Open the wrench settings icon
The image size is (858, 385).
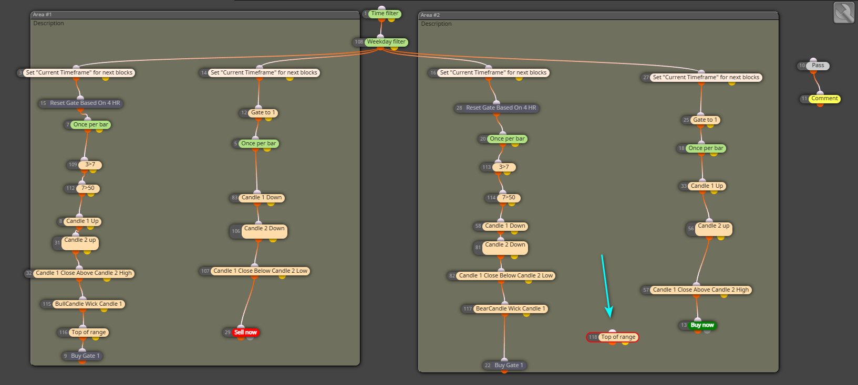point(844,13)
